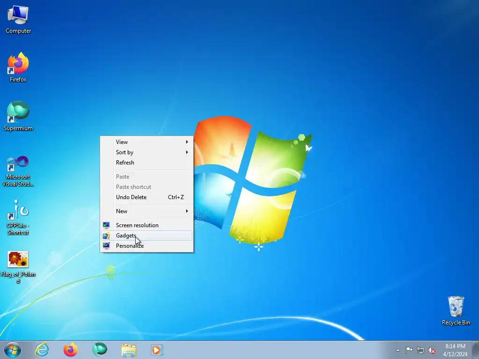The width and height of the screenshot is (479, 359).
Task: Expand the Sort by submenu
Action: [146, 152]
